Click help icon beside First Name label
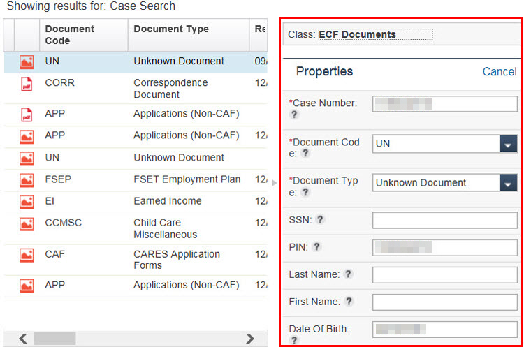Screen dimensions: 524x347 click(x=349, y=302)
